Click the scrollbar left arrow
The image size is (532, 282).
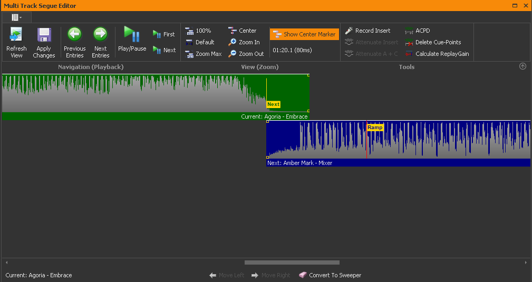6,262
